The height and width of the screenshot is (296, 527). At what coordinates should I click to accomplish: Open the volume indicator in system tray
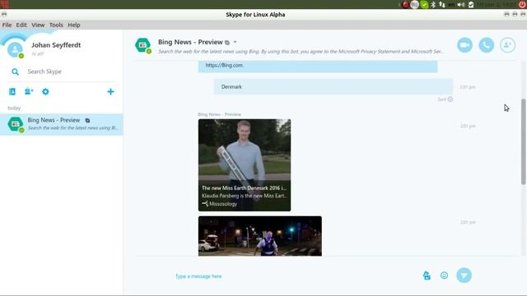(461, 4)
